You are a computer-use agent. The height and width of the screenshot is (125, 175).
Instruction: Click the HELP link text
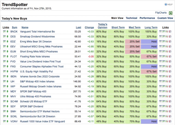click(x=170, y=4)
